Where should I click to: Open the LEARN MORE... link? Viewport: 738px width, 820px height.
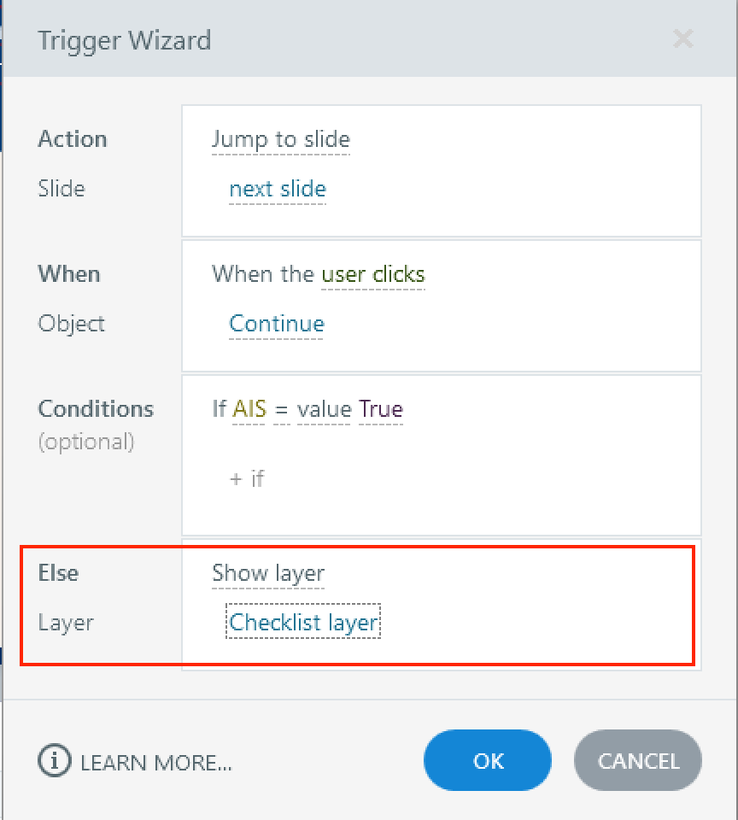click(155, 762)
